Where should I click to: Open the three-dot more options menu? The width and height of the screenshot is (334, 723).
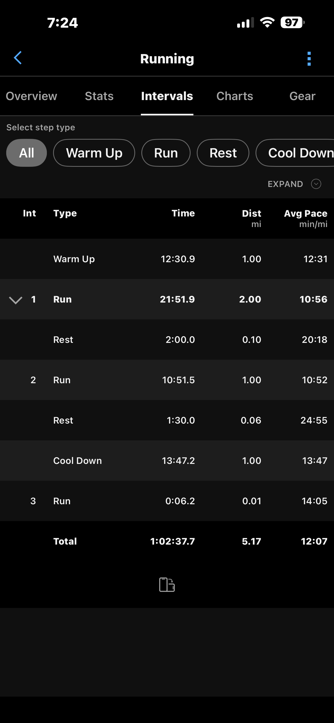[309, 59]
